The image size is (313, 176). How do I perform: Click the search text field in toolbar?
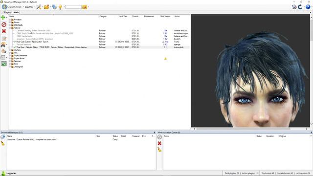click(x=73, y=7)
